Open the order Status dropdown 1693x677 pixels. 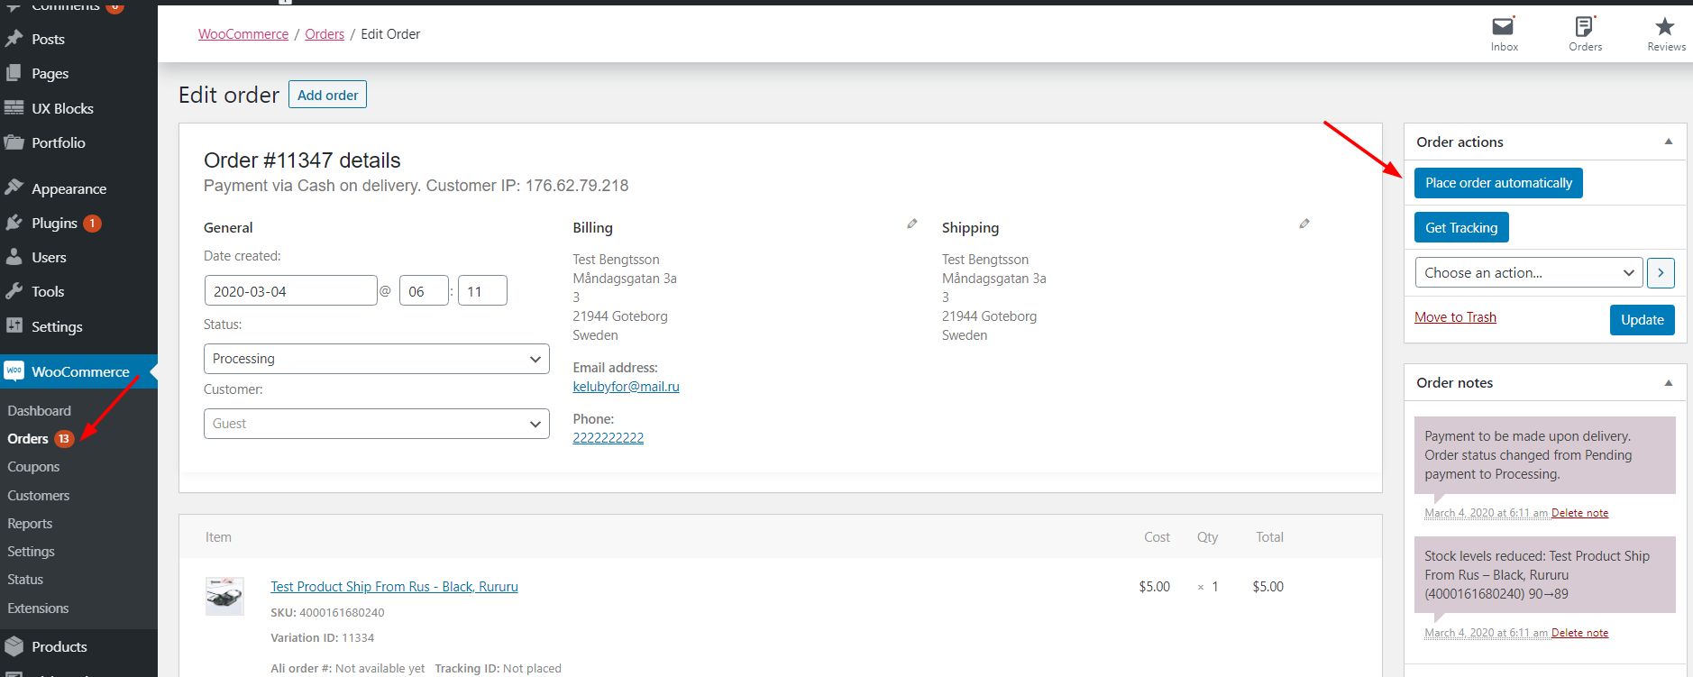click(377, 359)
